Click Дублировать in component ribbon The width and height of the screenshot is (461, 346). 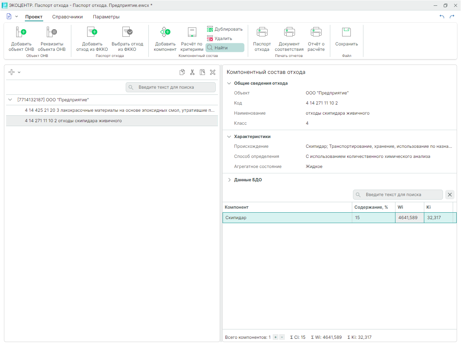(x=225, y=29)
